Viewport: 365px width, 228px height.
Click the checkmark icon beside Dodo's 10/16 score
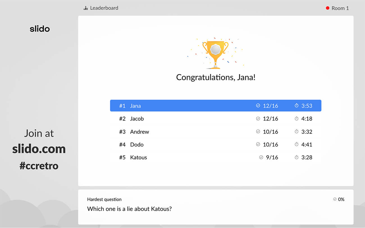point(258,144)
